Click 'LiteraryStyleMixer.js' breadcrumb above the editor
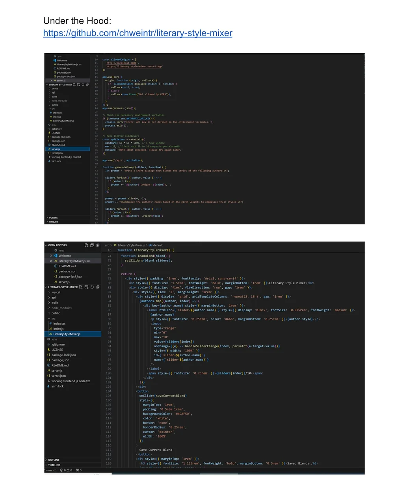394x482 pixels. (x=131, y=245)
